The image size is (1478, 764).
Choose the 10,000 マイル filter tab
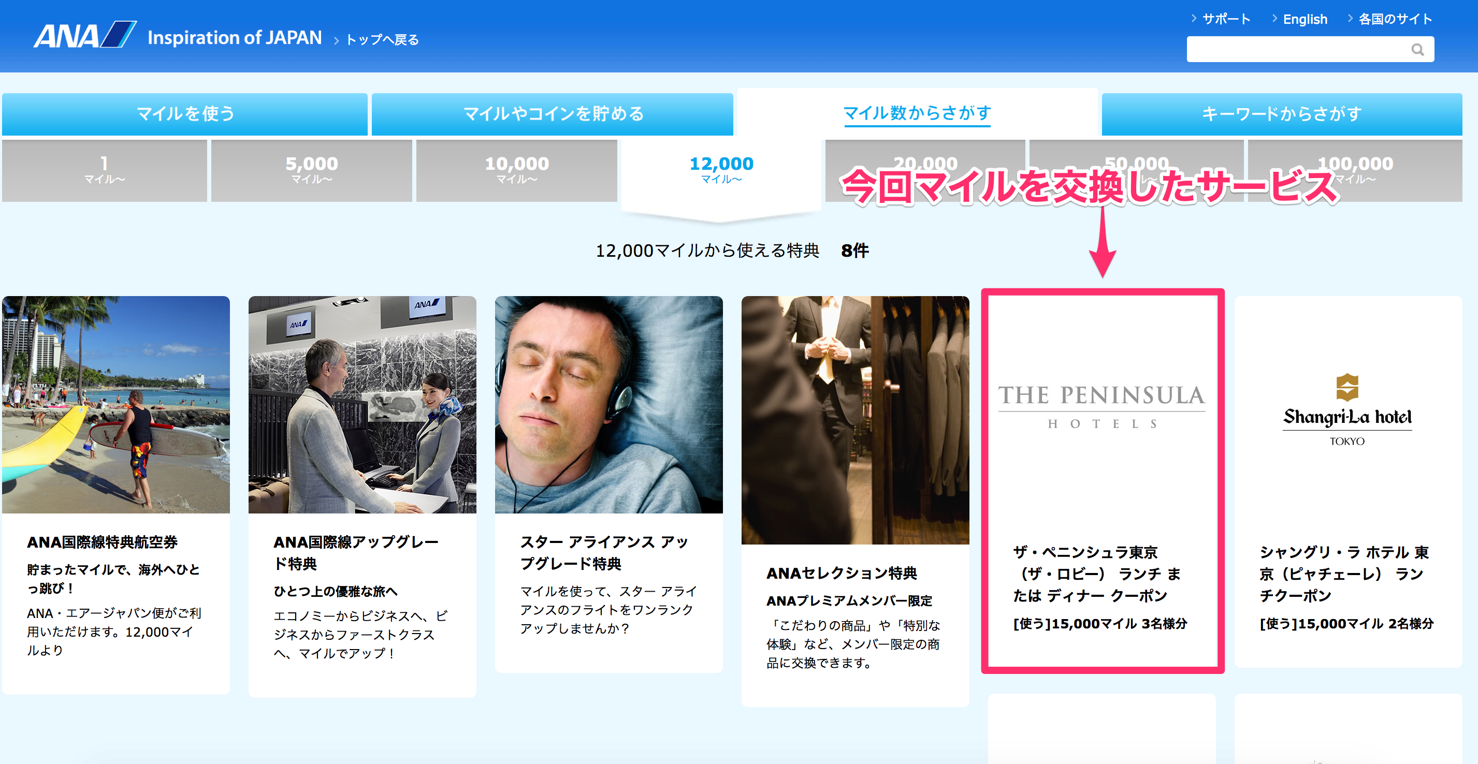[516, 170]
